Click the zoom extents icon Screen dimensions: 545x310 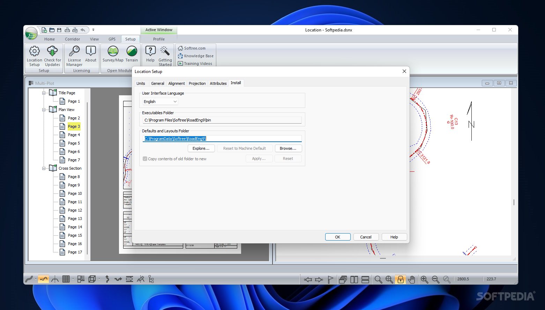pyautogui.click(x=389, y=279)
